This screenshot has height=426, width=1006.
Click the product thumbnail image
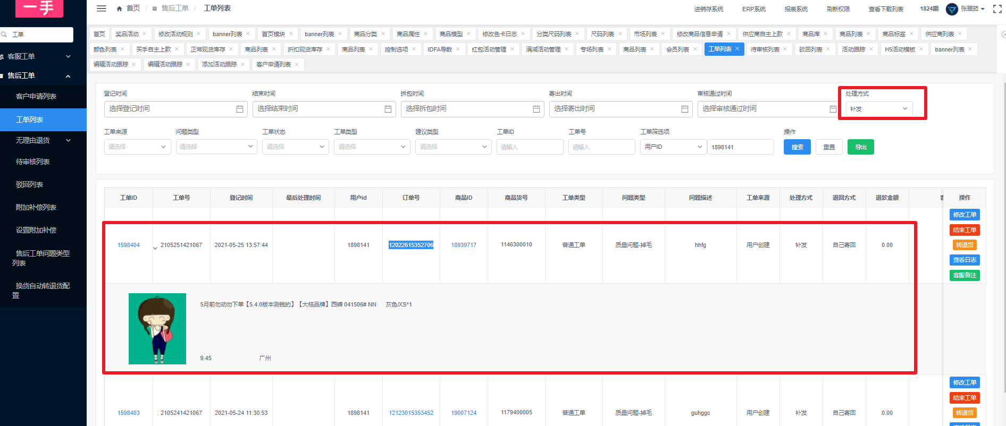157,329
